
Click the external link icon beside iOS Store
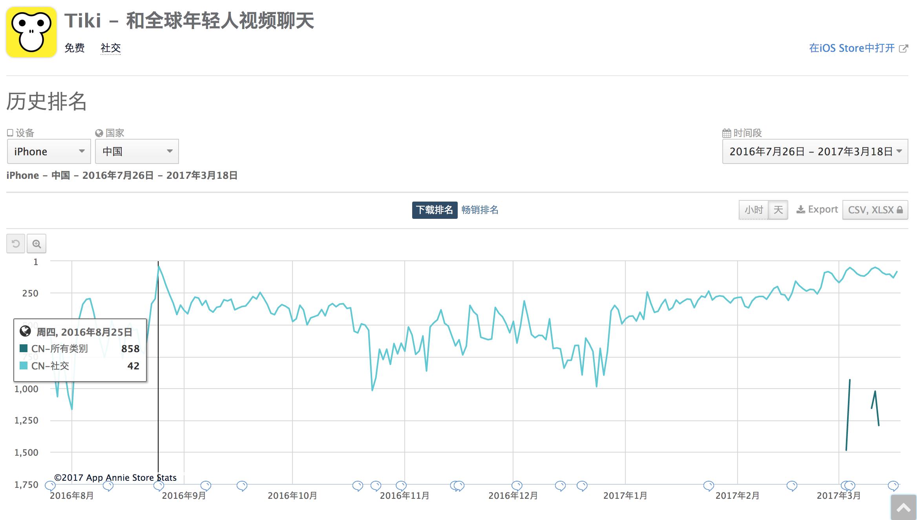(x=903, y=49)
